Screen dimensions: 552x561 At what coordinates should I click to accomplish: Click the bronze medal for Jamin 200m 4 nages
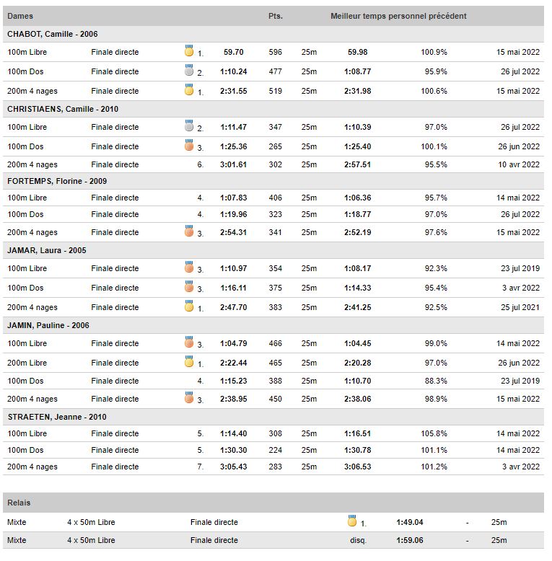tap(189, 397)
